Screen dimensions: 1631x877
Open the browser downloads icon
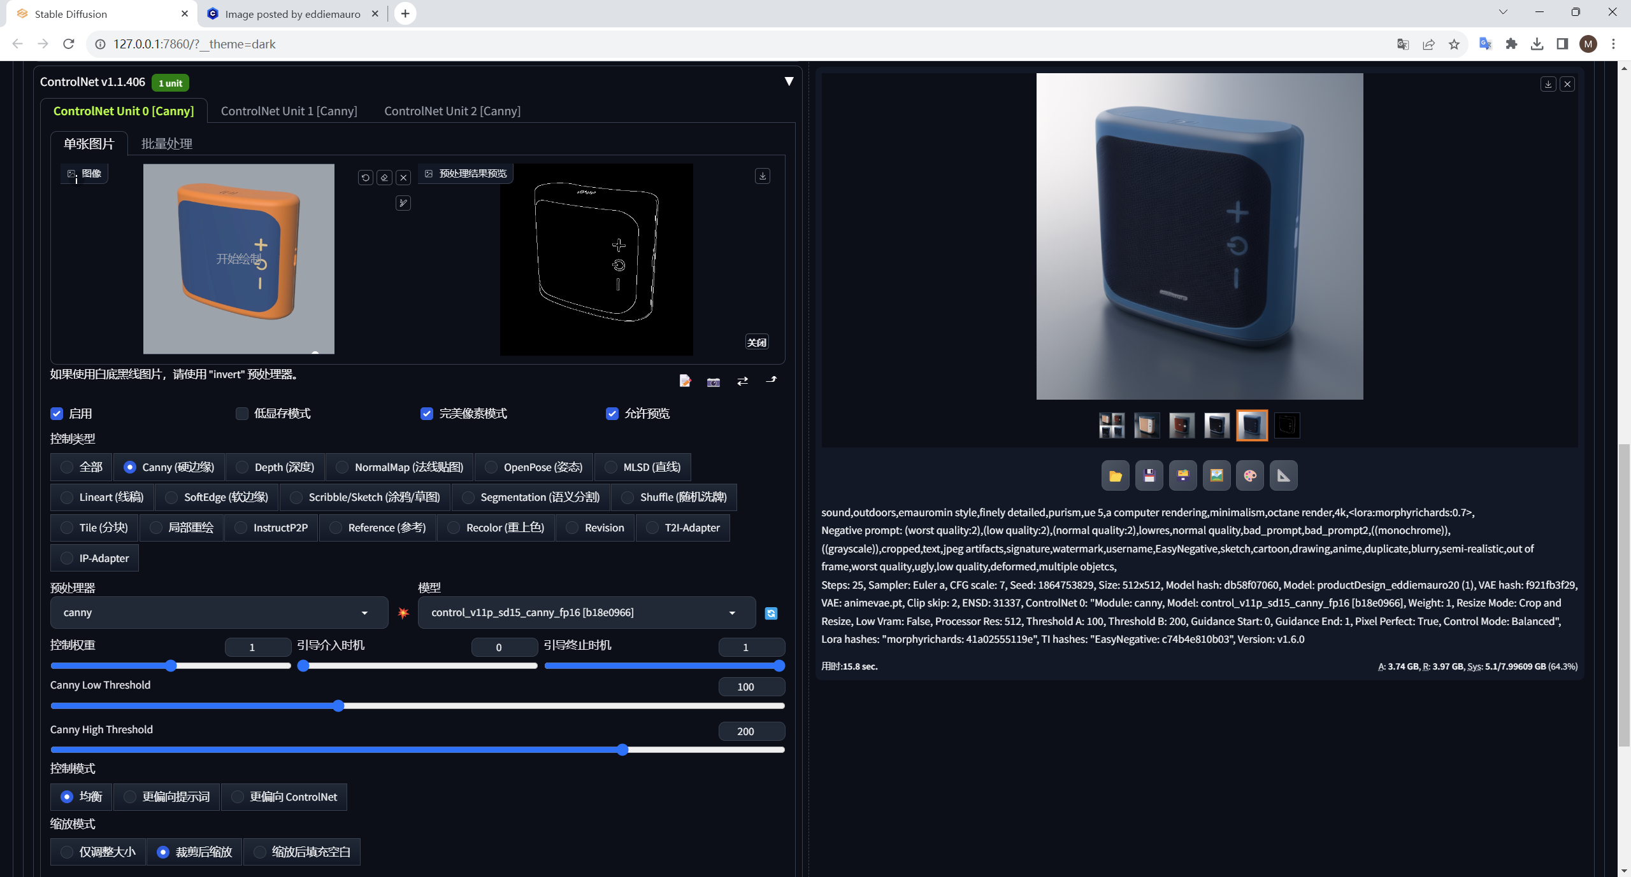[1537, 44]
